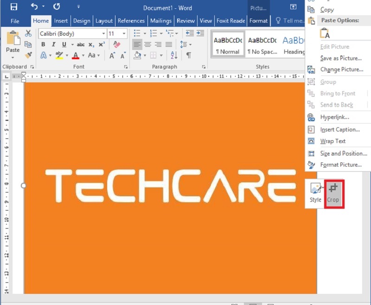Open the Calibri (Body) font name dropdown
This screenshot has height=305, width=371.
[x=71, y=34]
